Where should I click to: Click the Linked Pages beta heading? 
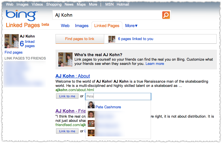27,25
